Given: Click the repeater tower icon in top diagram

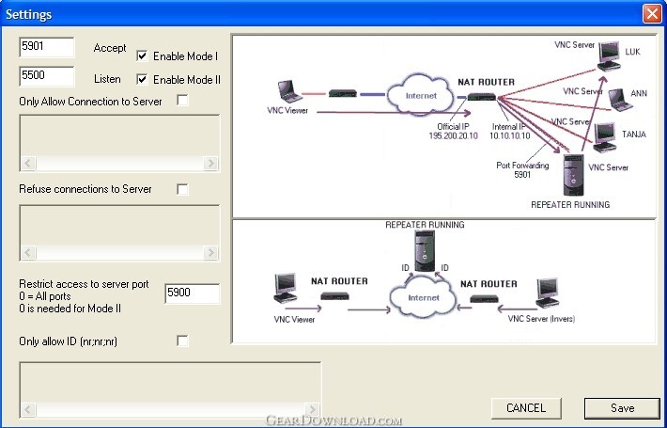Looking at the screenshot, I should coord(573,175).
